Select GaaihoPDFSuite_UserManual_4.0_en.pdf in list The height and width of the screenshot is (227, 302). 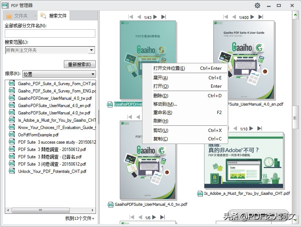click(x=54, y=106)
